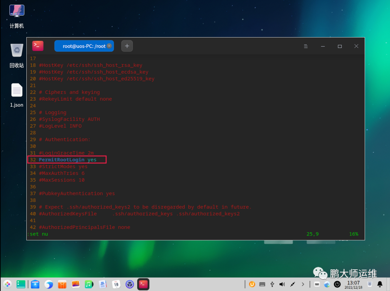The height and width of the screenshot is (291, 390).
Task: Click the #AuthorizedPrincipalsFile none line
Action: [84, 227]
